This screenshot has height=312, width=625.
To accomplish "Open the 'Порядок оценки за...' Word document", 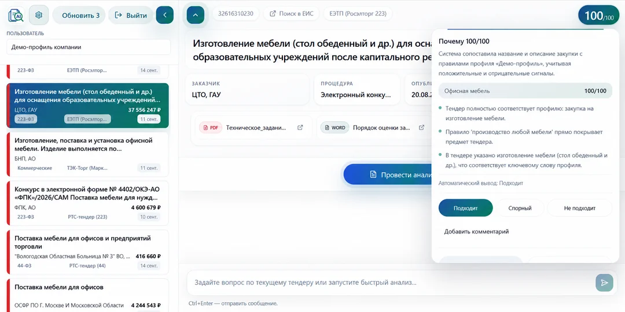I will pos(381,128).
